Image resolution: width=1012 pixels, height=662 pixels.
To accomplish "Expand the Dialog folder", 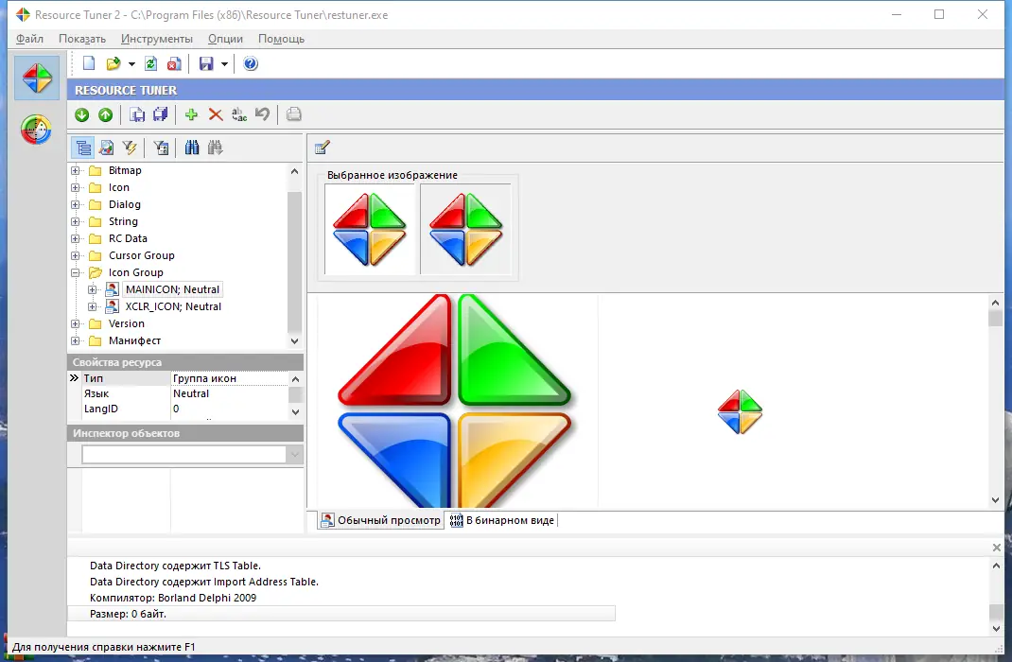I will click(x=76, y=204).
